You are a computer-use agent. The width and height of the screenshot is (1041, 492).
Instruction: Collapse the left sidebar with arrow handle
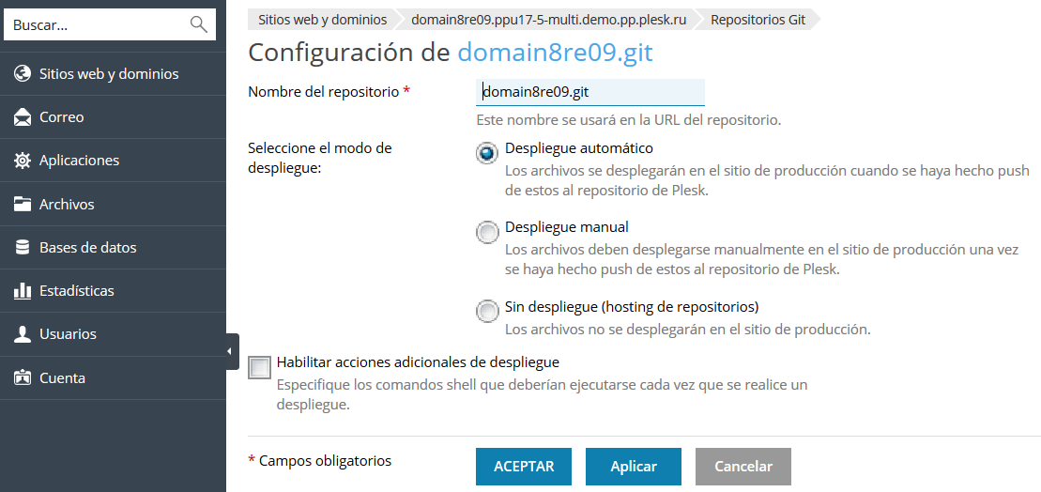[x=231, y=351]
